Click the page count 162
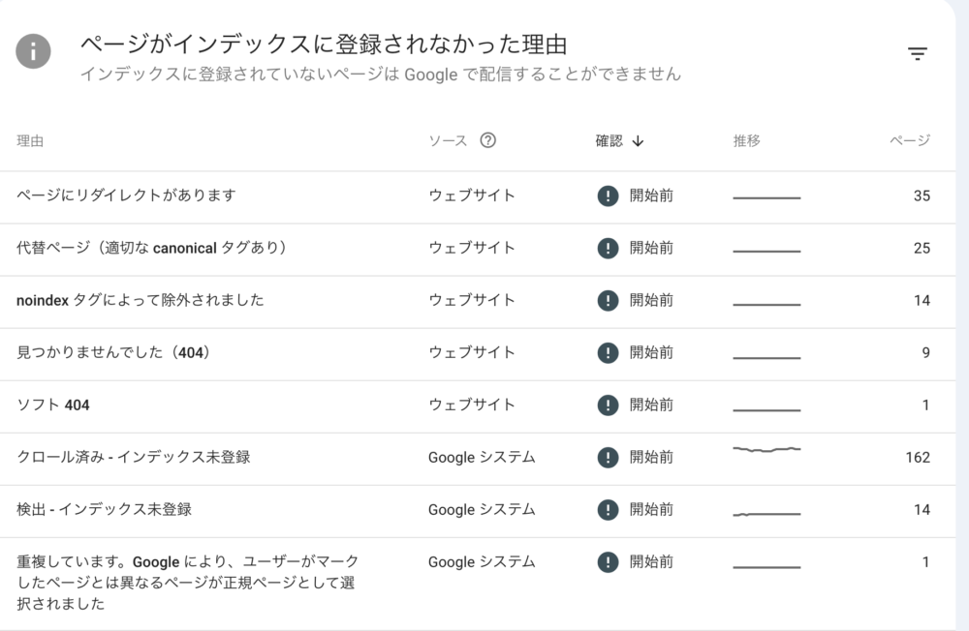The image size is (969, 631). click(x=918, y=458)
